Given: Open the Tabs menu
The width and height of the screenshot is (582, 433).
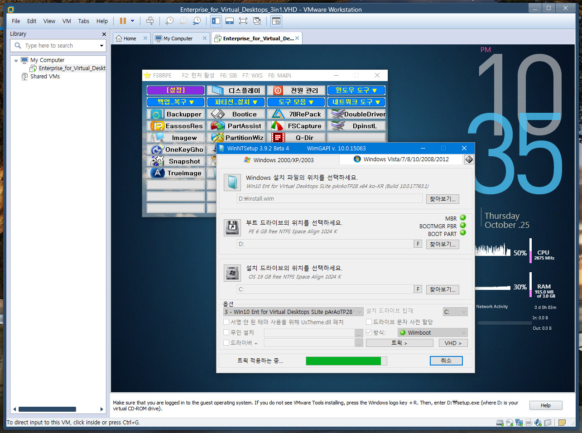Looking at the screenshot, I should coord(84,21).
